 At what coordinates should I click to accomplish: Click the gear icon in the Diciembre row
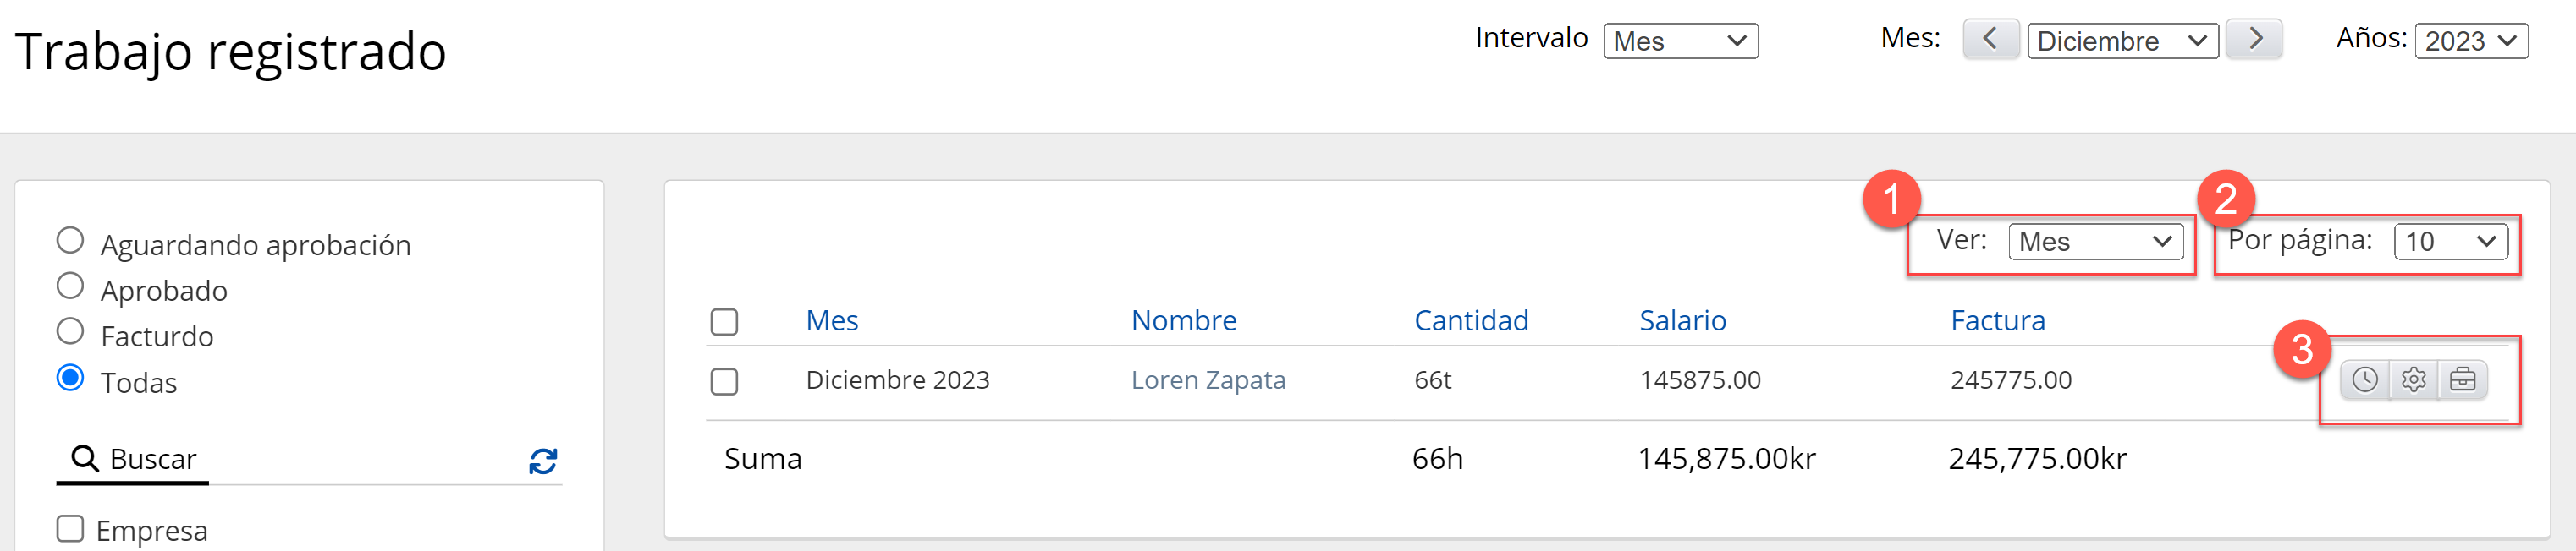coord(2413,380)
